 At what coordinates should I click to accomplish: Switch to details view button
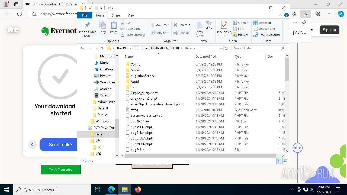pyautogui.click(x=279, y=161)
